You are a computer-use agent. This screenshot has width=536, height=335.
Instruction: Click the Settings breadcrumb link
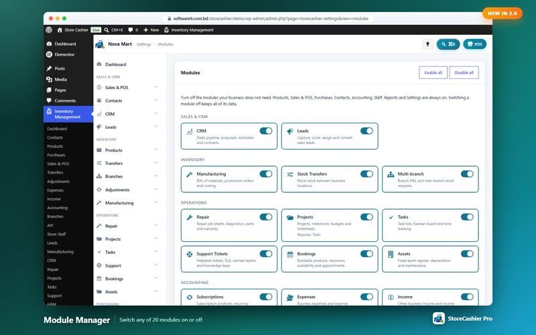[x=143, y=44]
